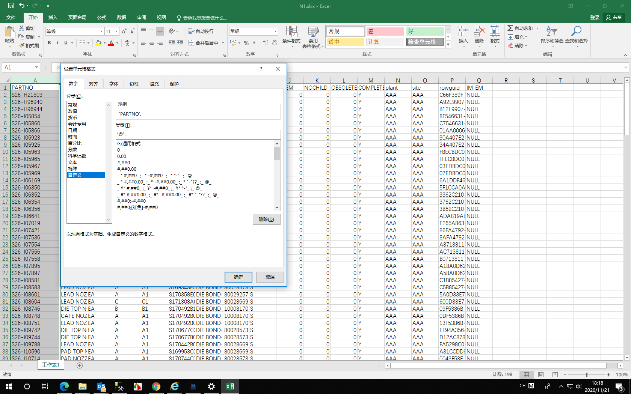
Task: Toggle middle vertical alignment button
Action: [x=152, y=31]
